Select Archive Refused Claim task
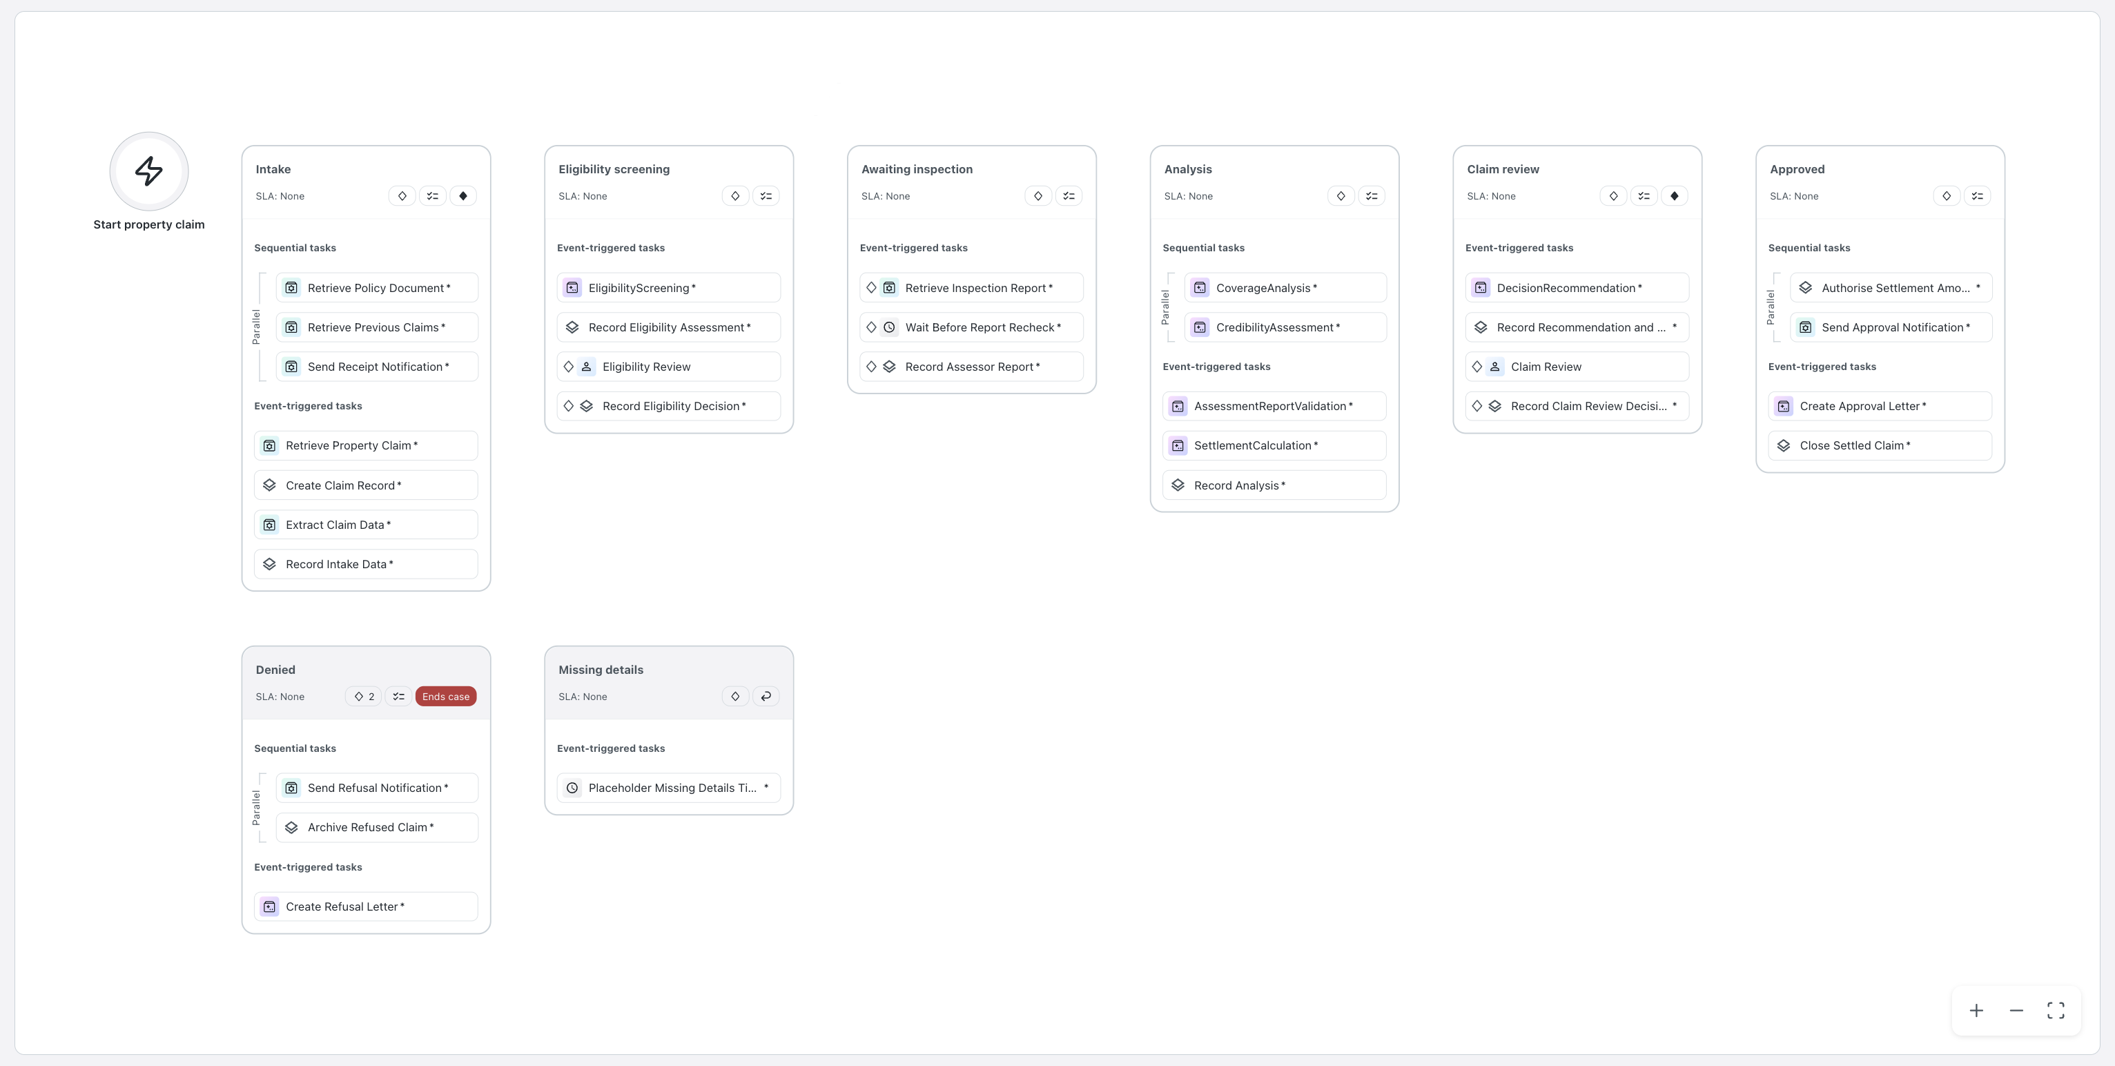 377,827
